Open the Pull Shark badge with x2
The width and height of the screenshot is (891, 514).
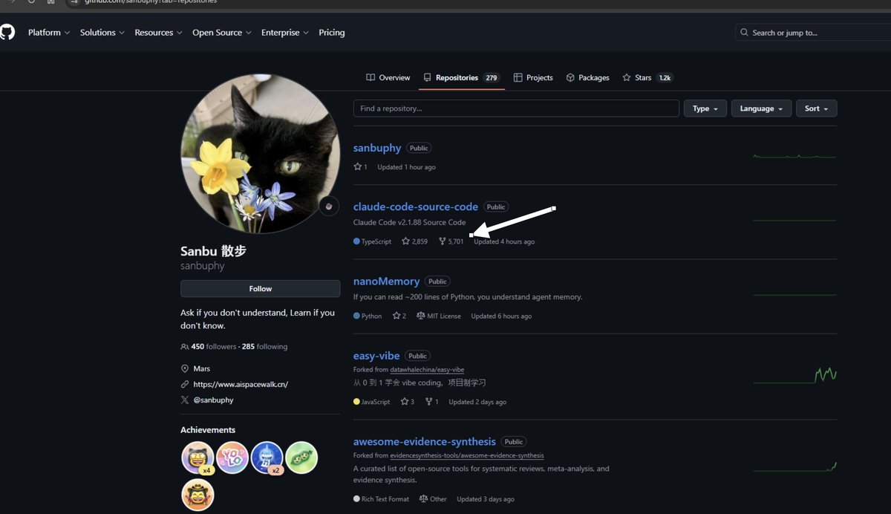tap(267, 458)
